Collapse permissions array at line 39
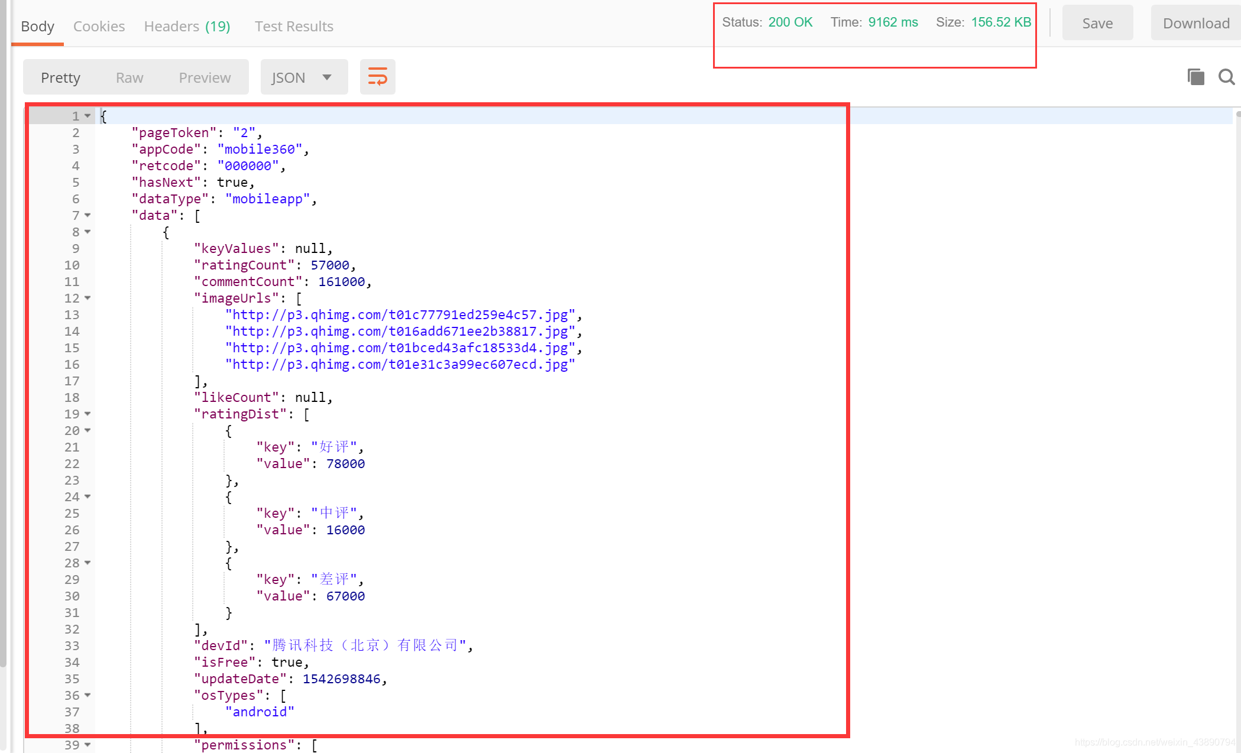Screen dimensions: 1241x753 pyautogui.click(x=88, y=745)
